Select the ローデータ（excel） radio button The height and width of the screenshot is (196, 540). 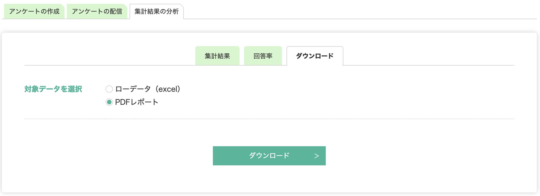109,89
